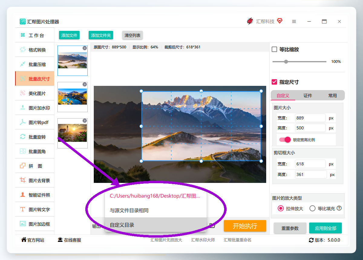The height and width of the screenshot is (260, 363).
Task: Open 汇帮批量重命名 link
Action: pyautogui.click(x=237, y=240)
